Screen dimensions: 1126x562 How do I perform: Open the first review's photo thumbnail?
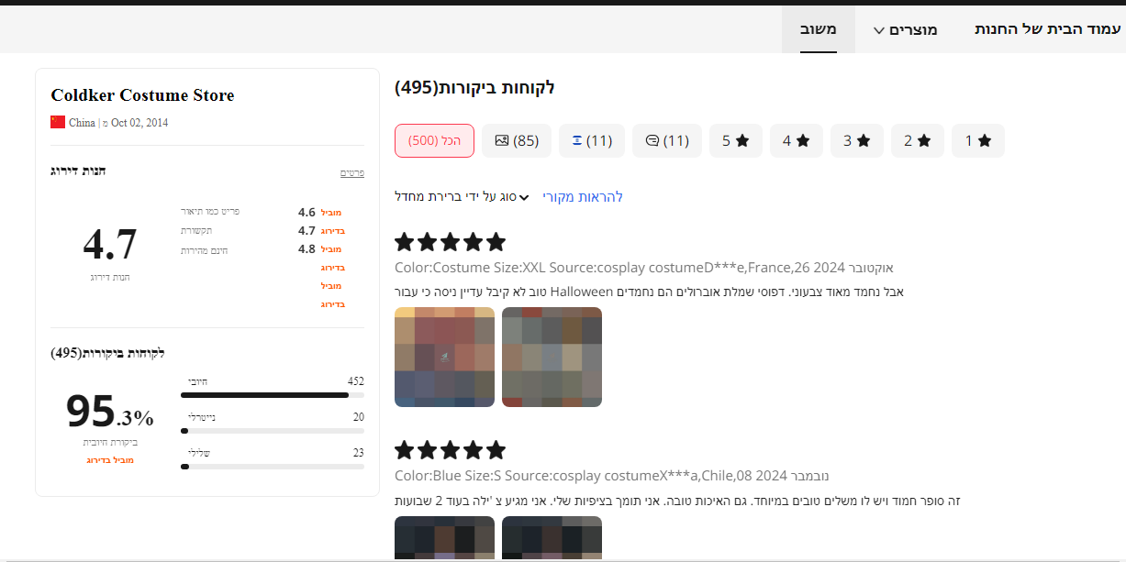444,357
